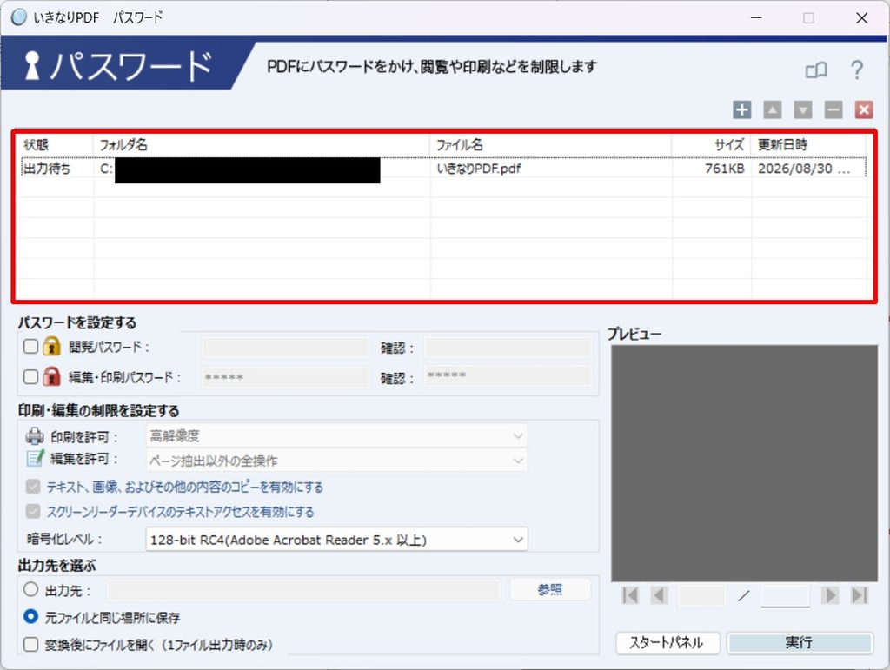Image resolution: width=890 pixels, height=670 pixels.
Task: Clear all files with the red X icon
Action: 864,109
